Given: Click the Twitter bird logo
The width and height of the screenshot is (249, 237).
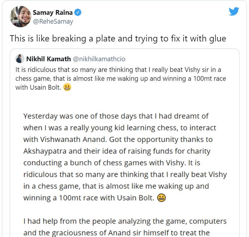Looking at the screenshot, I should pos(234,12).
